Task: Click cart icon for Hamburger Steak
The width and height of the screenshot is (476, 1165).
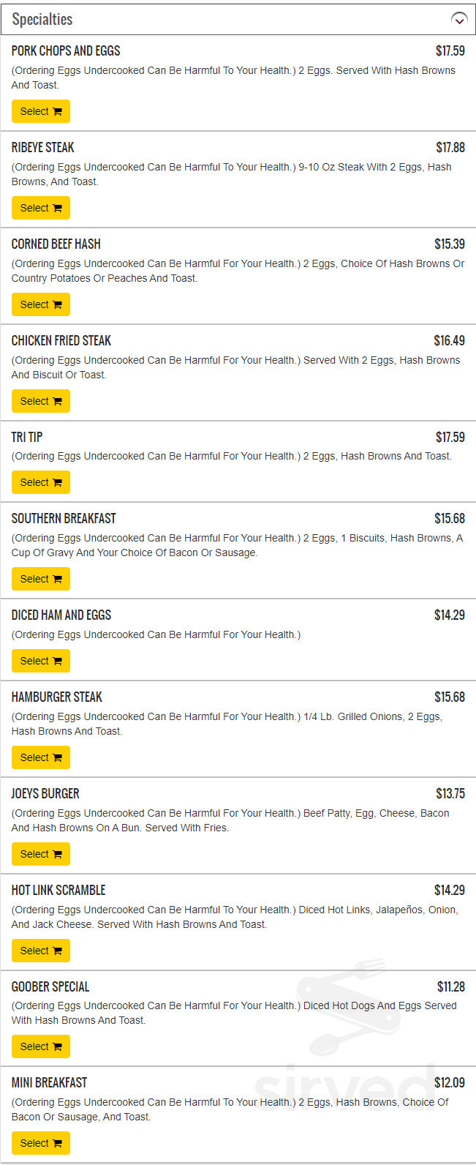Action: pyautogui.click(x=57, y=758)
